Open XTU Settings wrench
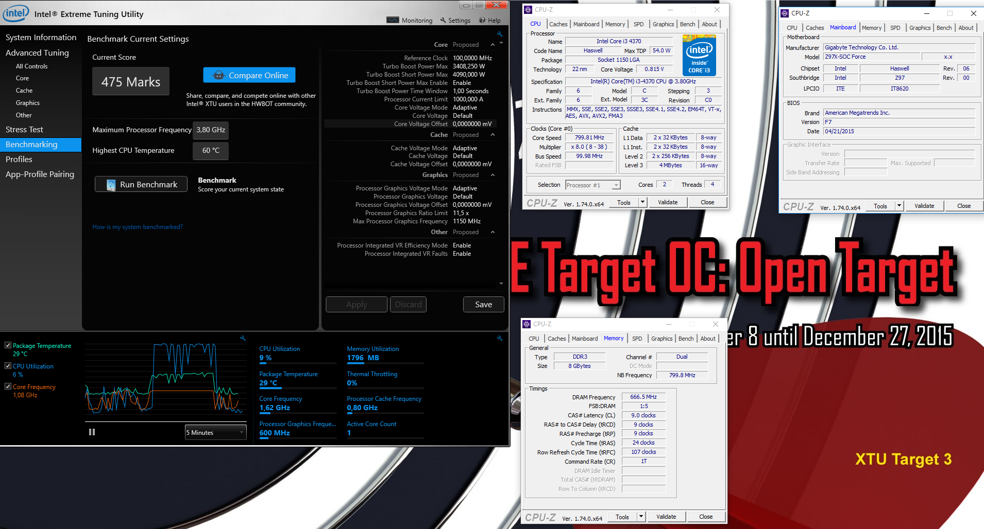Screen dimensions: 984x529 coord(443,21)
